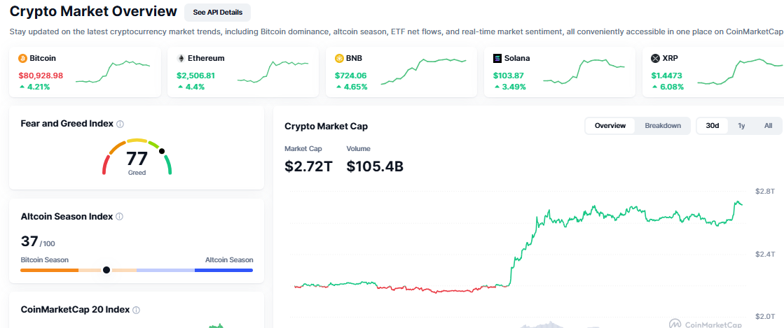Image resolution: width=784 pixels, height=328 pixels.
Task: Click the Ethereum sparkline chart
Action: pyautogui.click(x=273, y=73)
